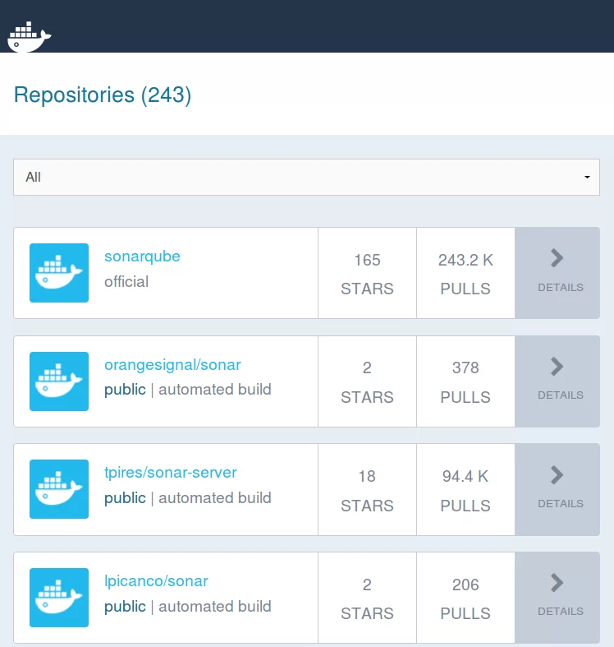The height and width of the screenshot is (647, 614).
Task: Open the sonarqube repository link
Action: pos(142,256)
